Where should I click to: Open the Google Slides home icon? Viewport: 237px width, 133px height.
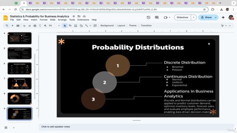6,18
